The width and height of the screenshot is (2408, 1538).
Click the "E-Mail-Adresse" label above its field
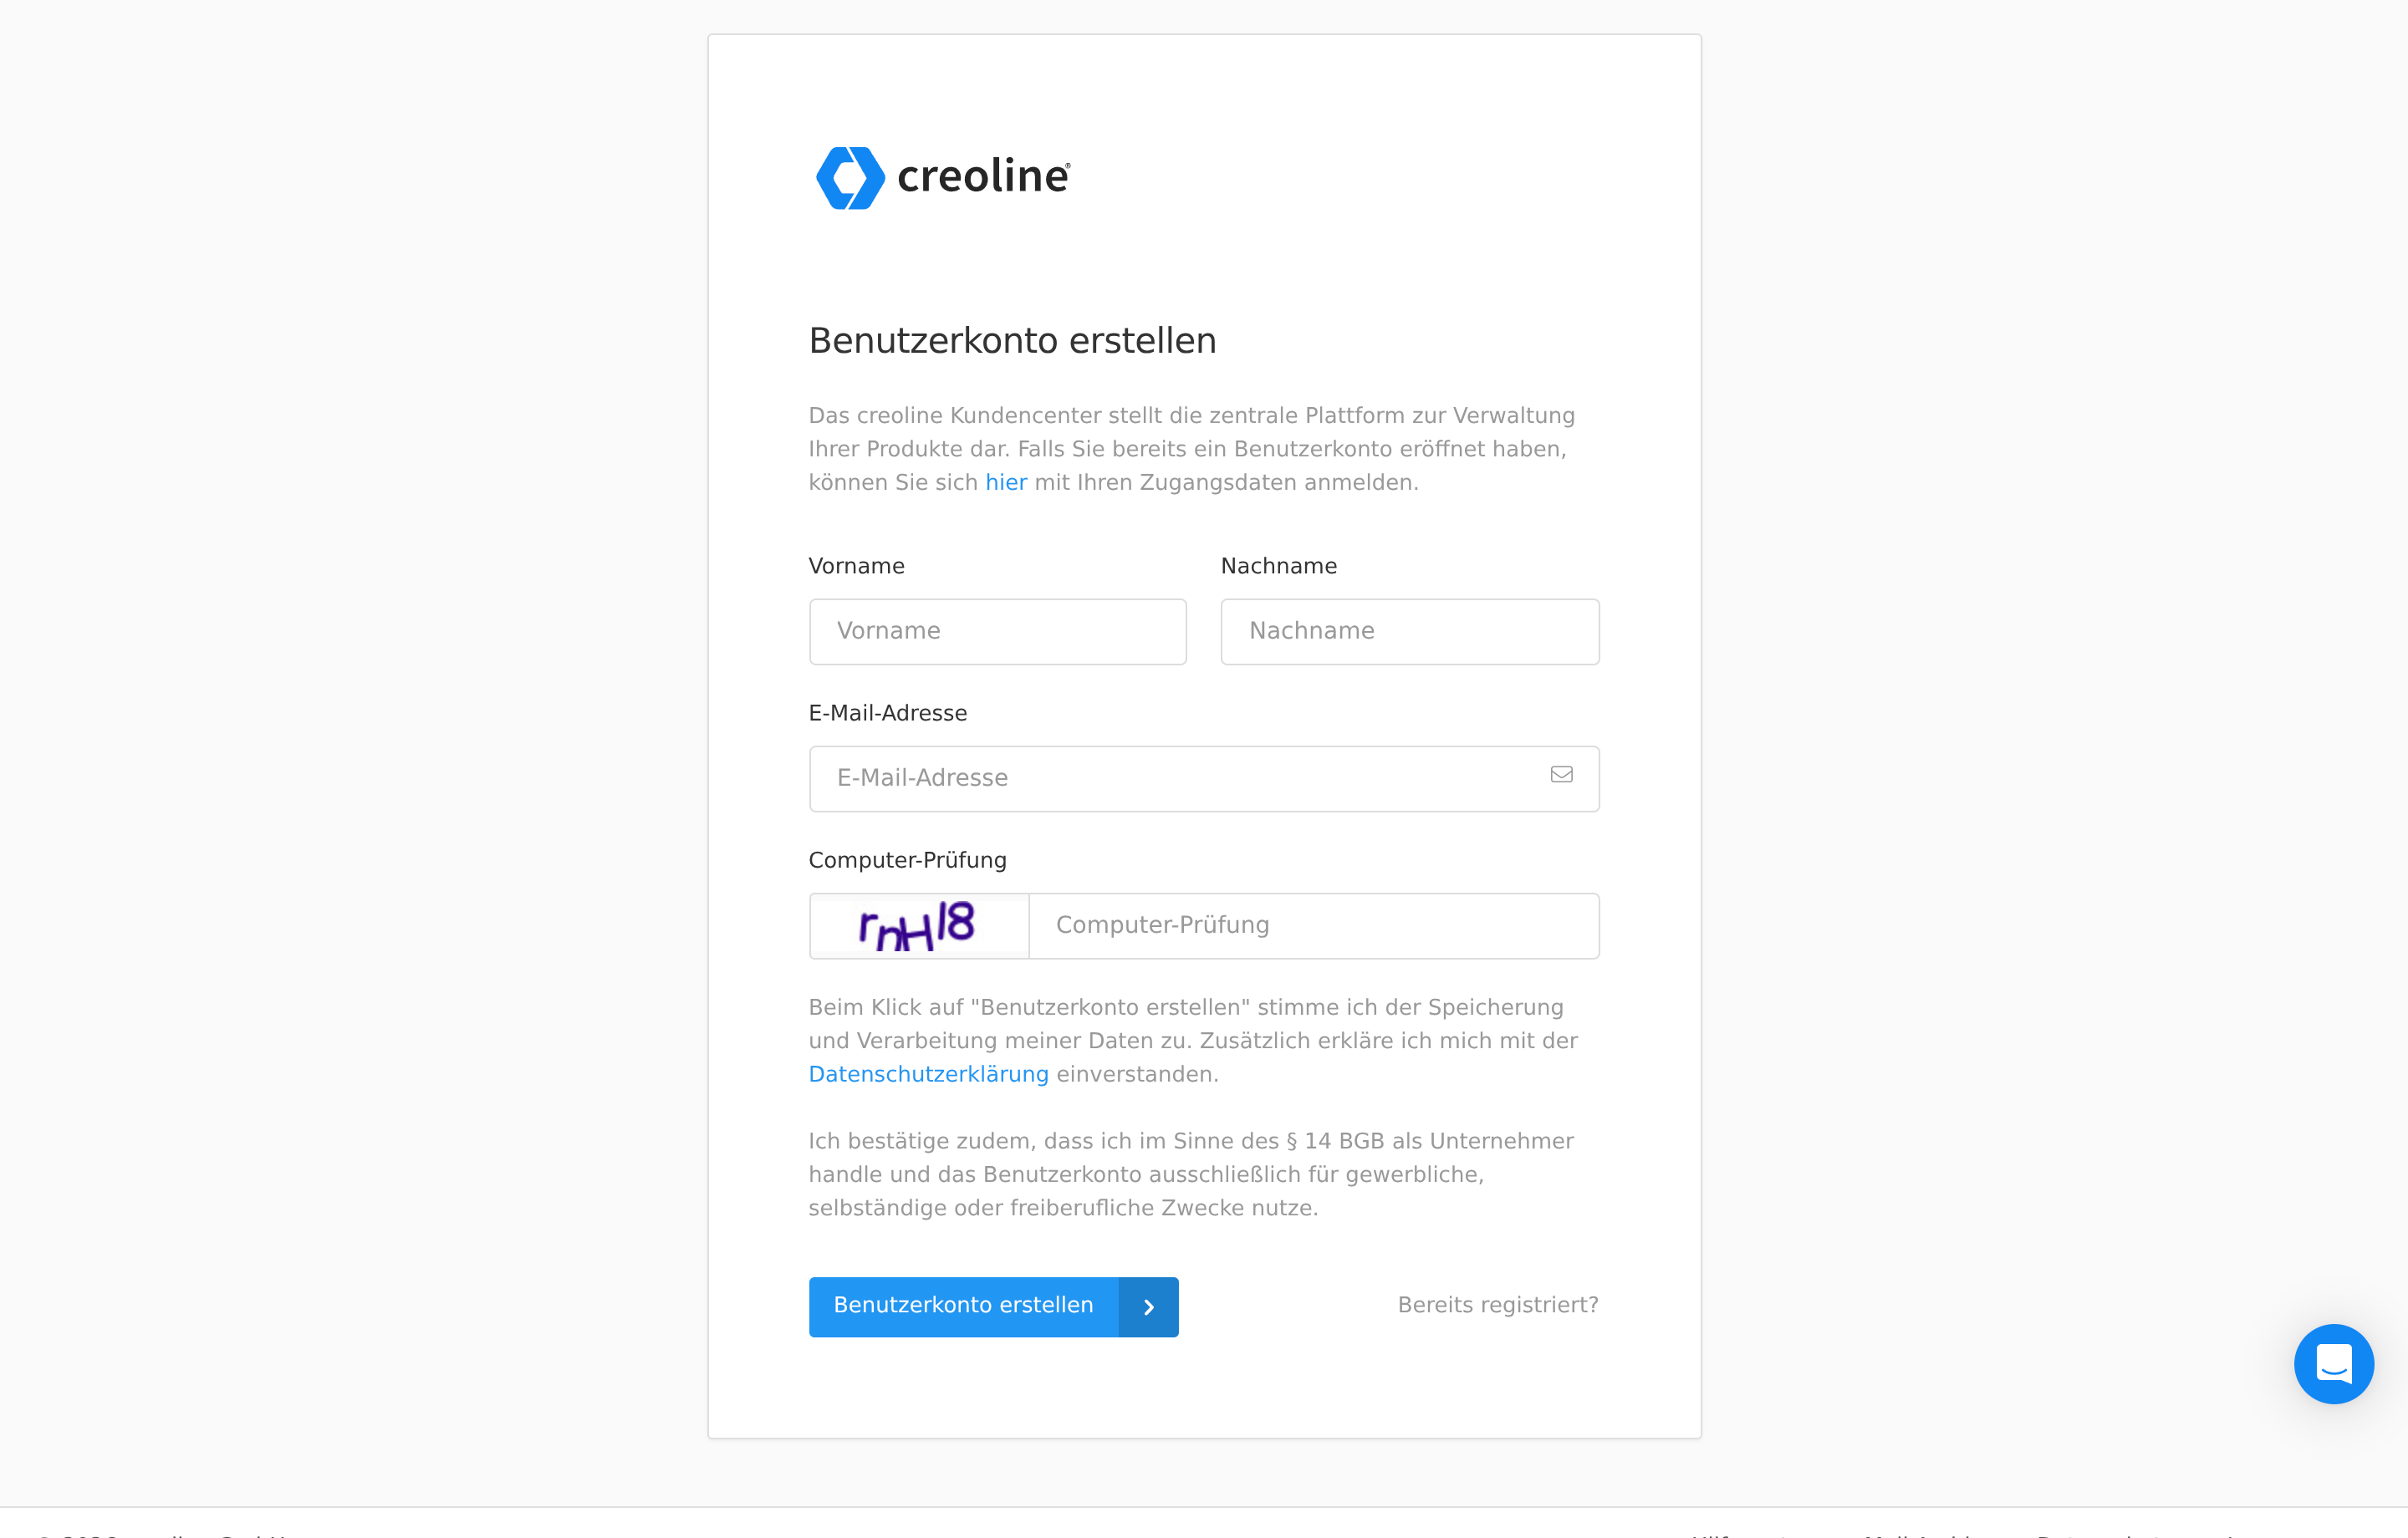887,714
